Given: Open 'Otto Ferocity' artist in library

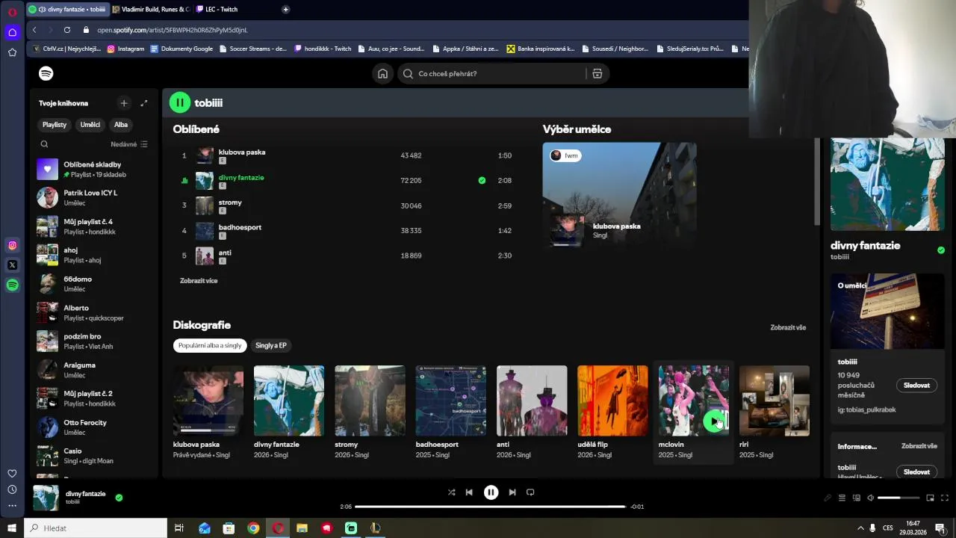Looking at the screenshot, I should (x=95, y=427).
